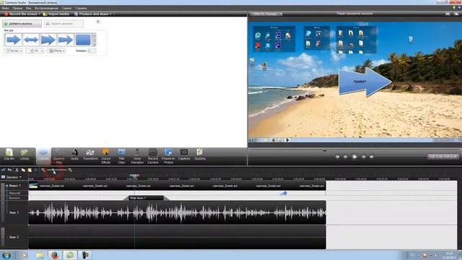Image resolution: width=462 pixels, height=260 pixels.
Task: Open the Tracks dropdown above the timeline
Action: [x=12, y=177]
